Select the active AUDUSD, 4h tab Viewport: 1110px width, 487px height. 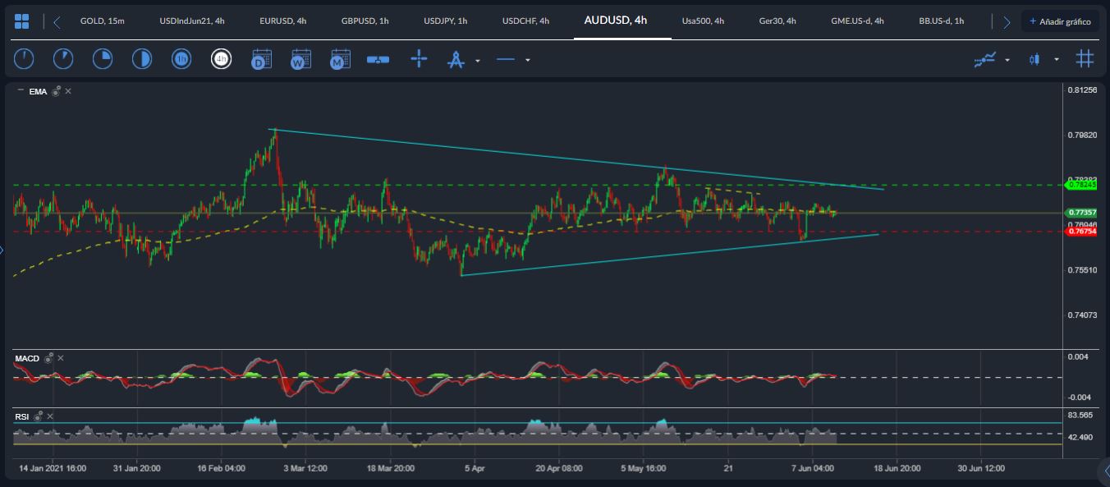616,21
